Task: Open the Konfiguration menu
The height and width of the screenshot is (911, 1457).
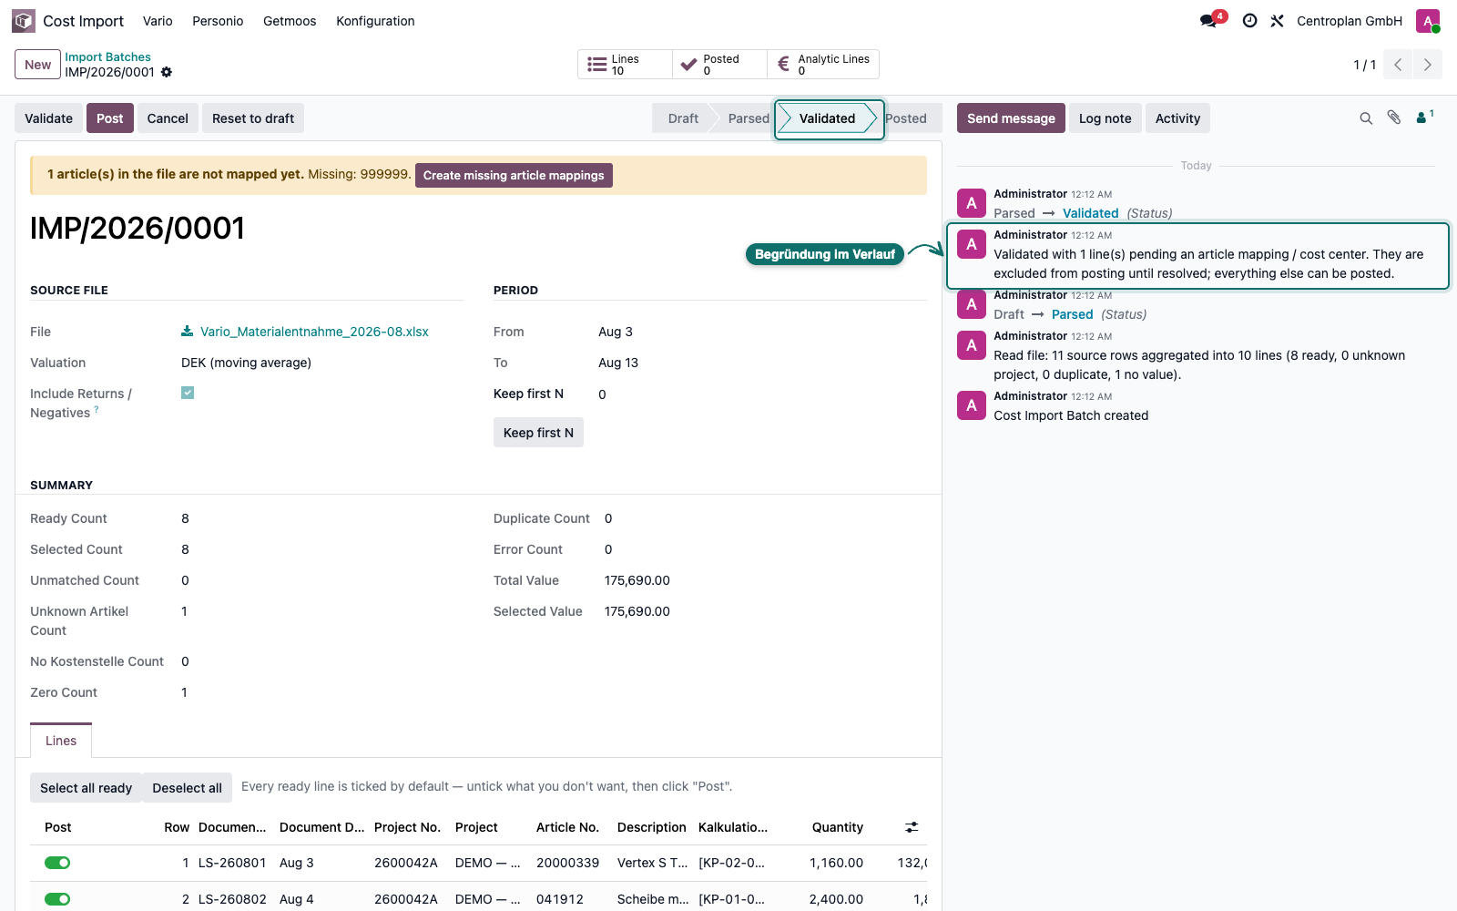Action: [x=375, y=21]
